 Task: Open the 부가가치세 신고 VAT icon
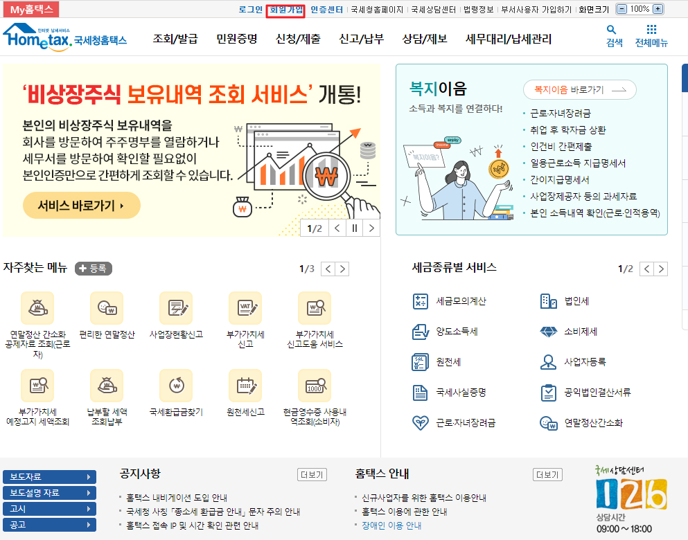245,308
